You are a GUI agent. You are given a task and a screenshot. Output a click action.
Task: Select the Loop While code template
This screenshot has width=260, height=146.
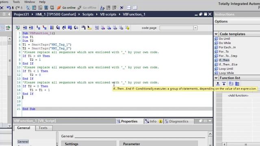(x=226, y=73)
